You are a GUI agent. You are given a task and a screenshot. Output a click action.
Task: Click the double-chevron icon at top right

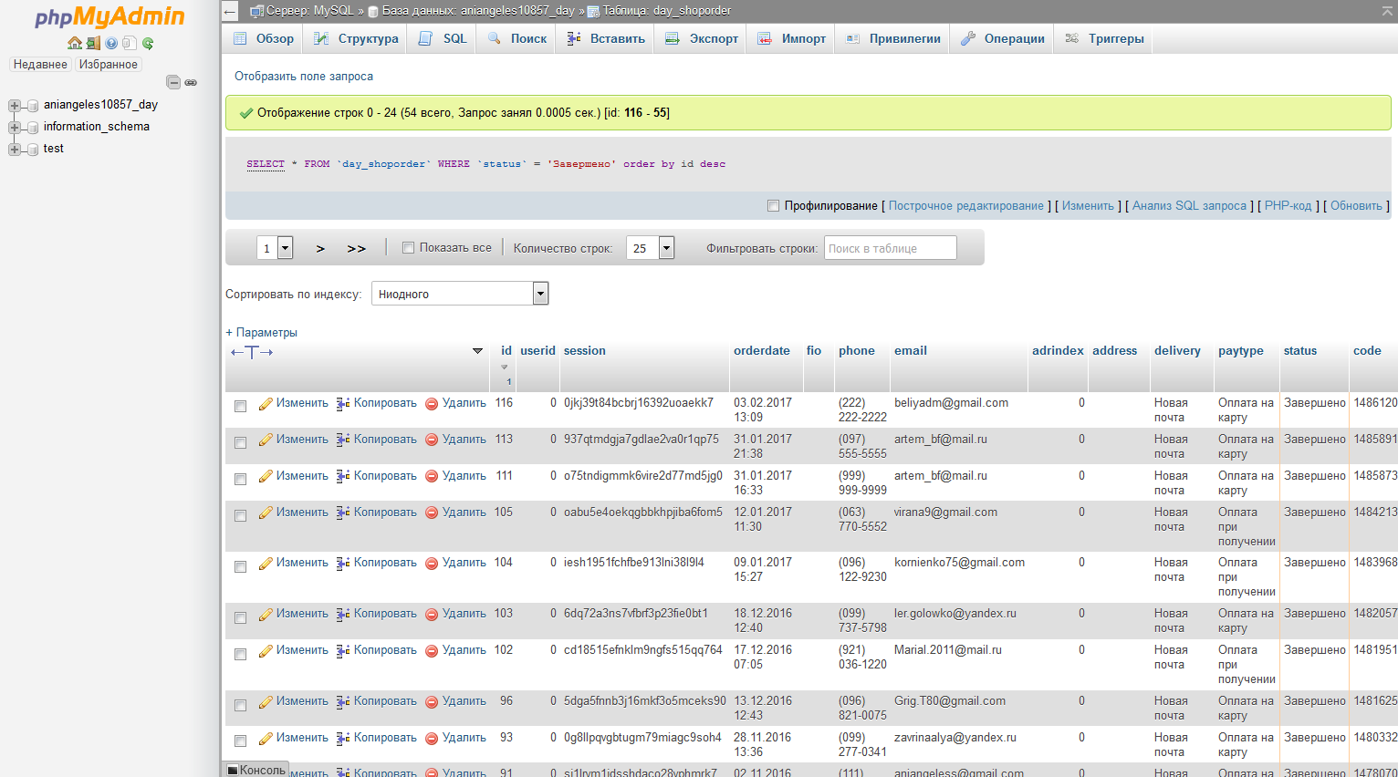[x=1387, y=11]
